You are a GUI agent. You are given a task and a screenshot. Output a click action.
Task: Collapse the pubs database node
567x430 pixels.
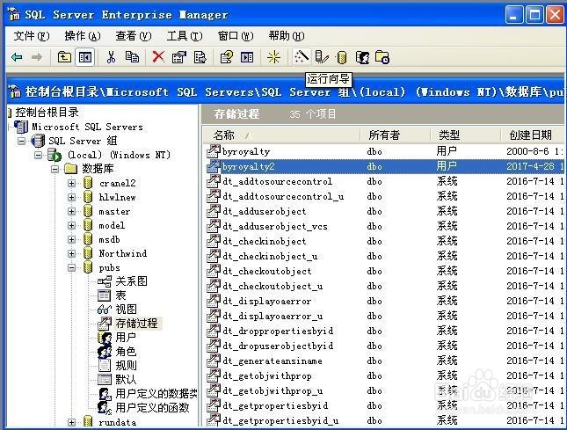[x=71, y=267]
